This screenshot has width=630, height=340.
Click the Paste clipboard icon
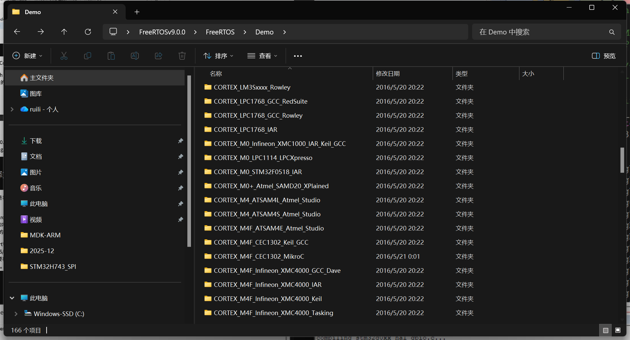(111, 56)
